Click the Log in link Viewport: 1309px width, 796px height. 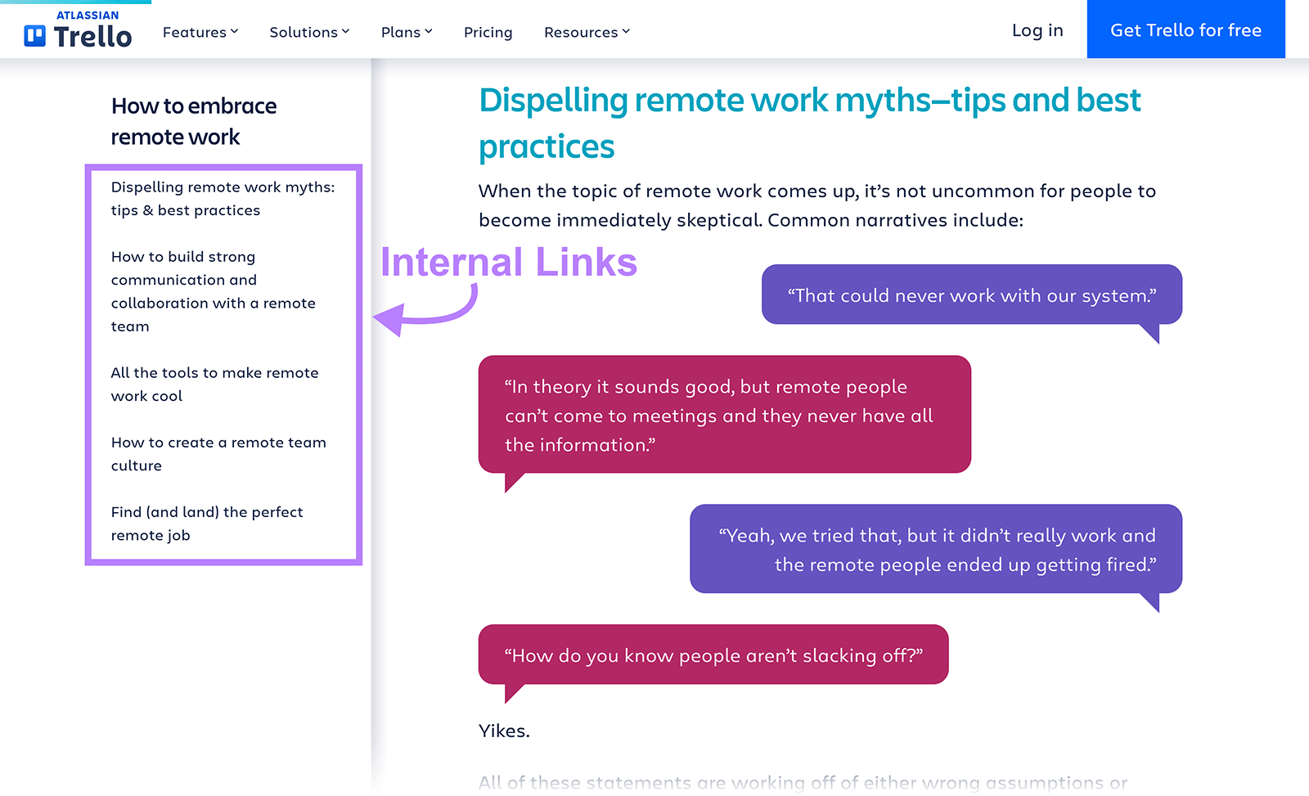coord(1037,30)
